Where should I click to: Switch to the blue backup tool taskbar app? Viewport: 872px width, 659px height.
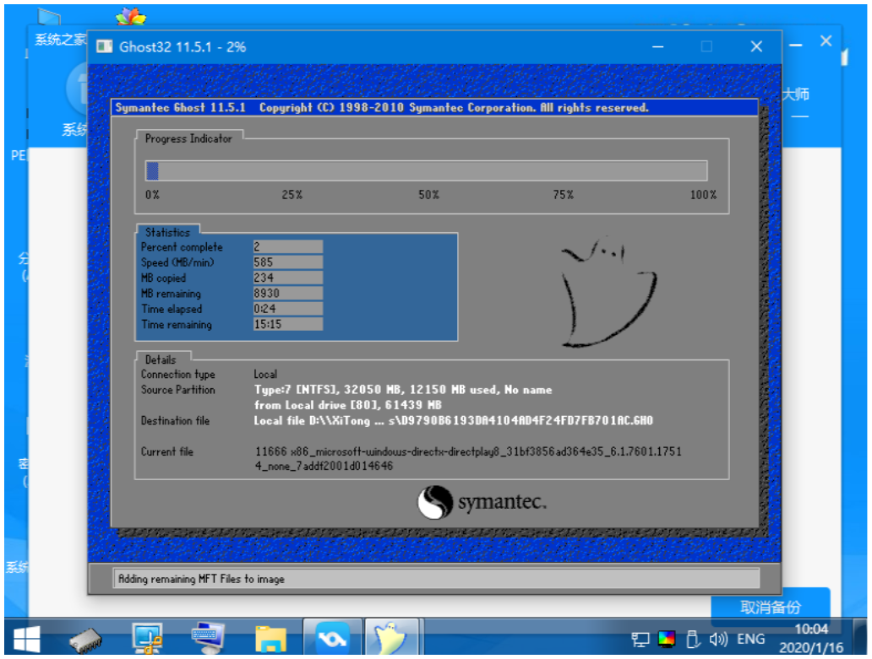point(332,637)
